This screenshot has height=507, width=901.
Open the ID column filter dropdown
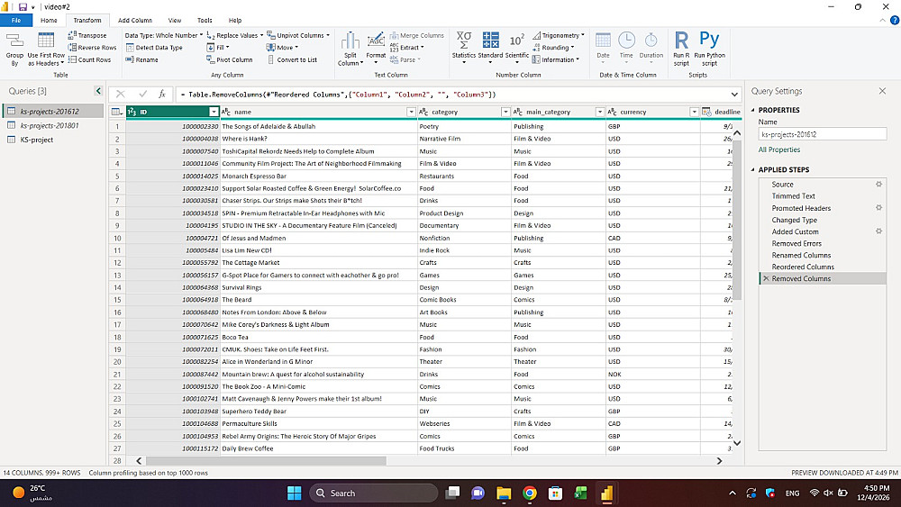pos(214,112)
